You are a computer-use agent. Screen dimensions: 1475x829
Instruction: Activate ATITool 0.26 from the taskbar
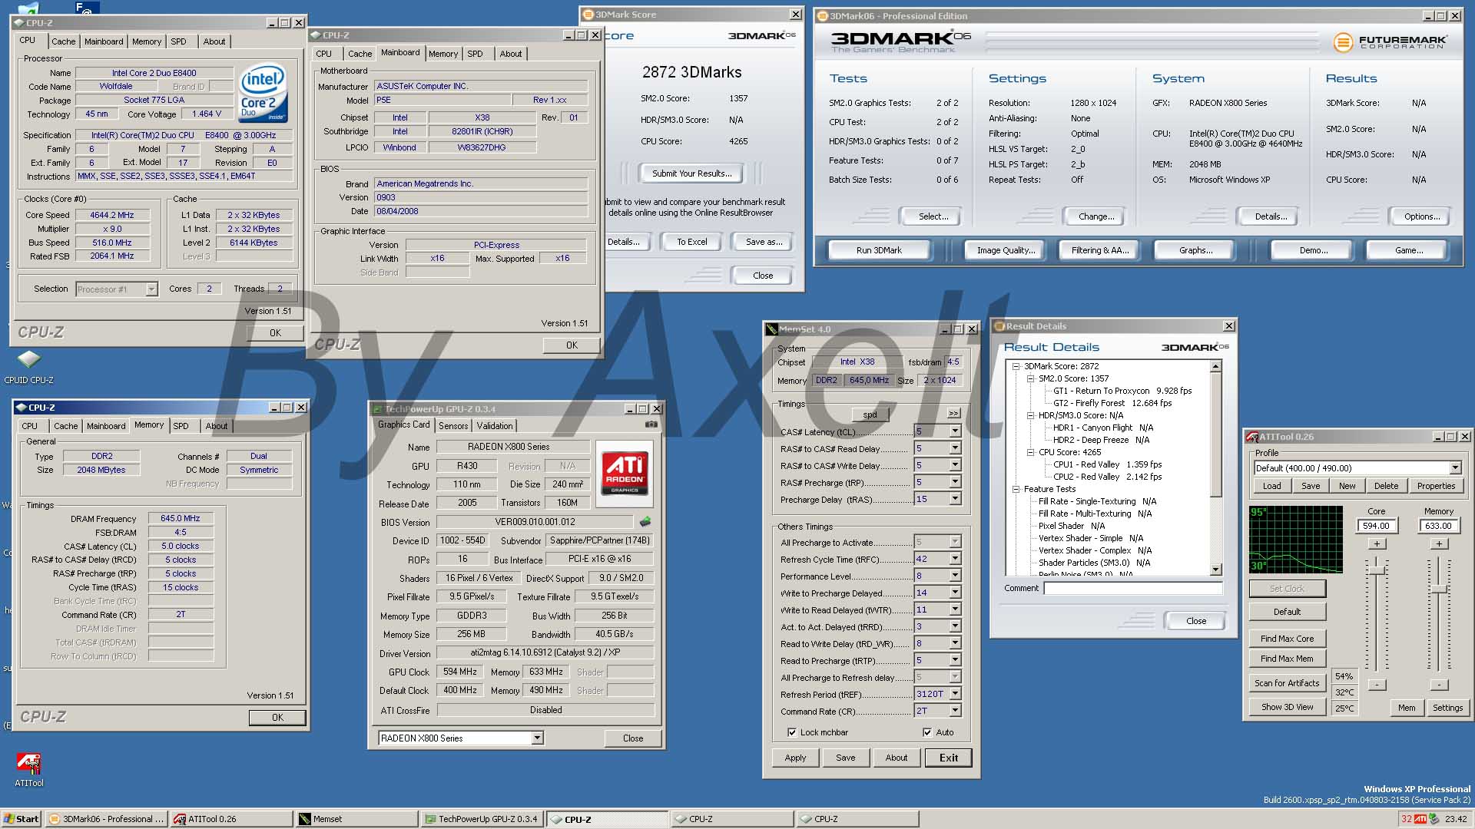click(x=231, y=819)
